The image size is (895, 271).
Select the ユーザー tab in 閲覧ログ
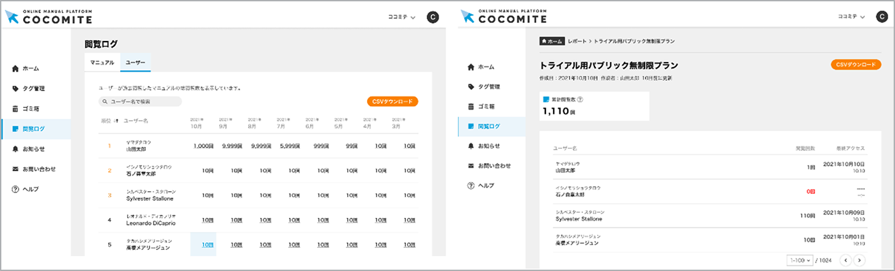pos(135,63)
